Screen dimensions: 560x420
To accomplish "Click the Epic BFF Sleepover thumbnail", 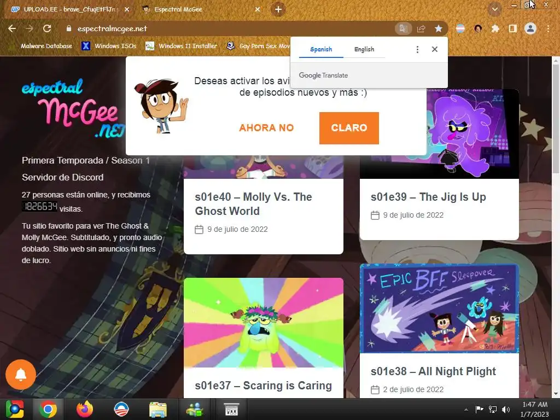I will [439, 308].
